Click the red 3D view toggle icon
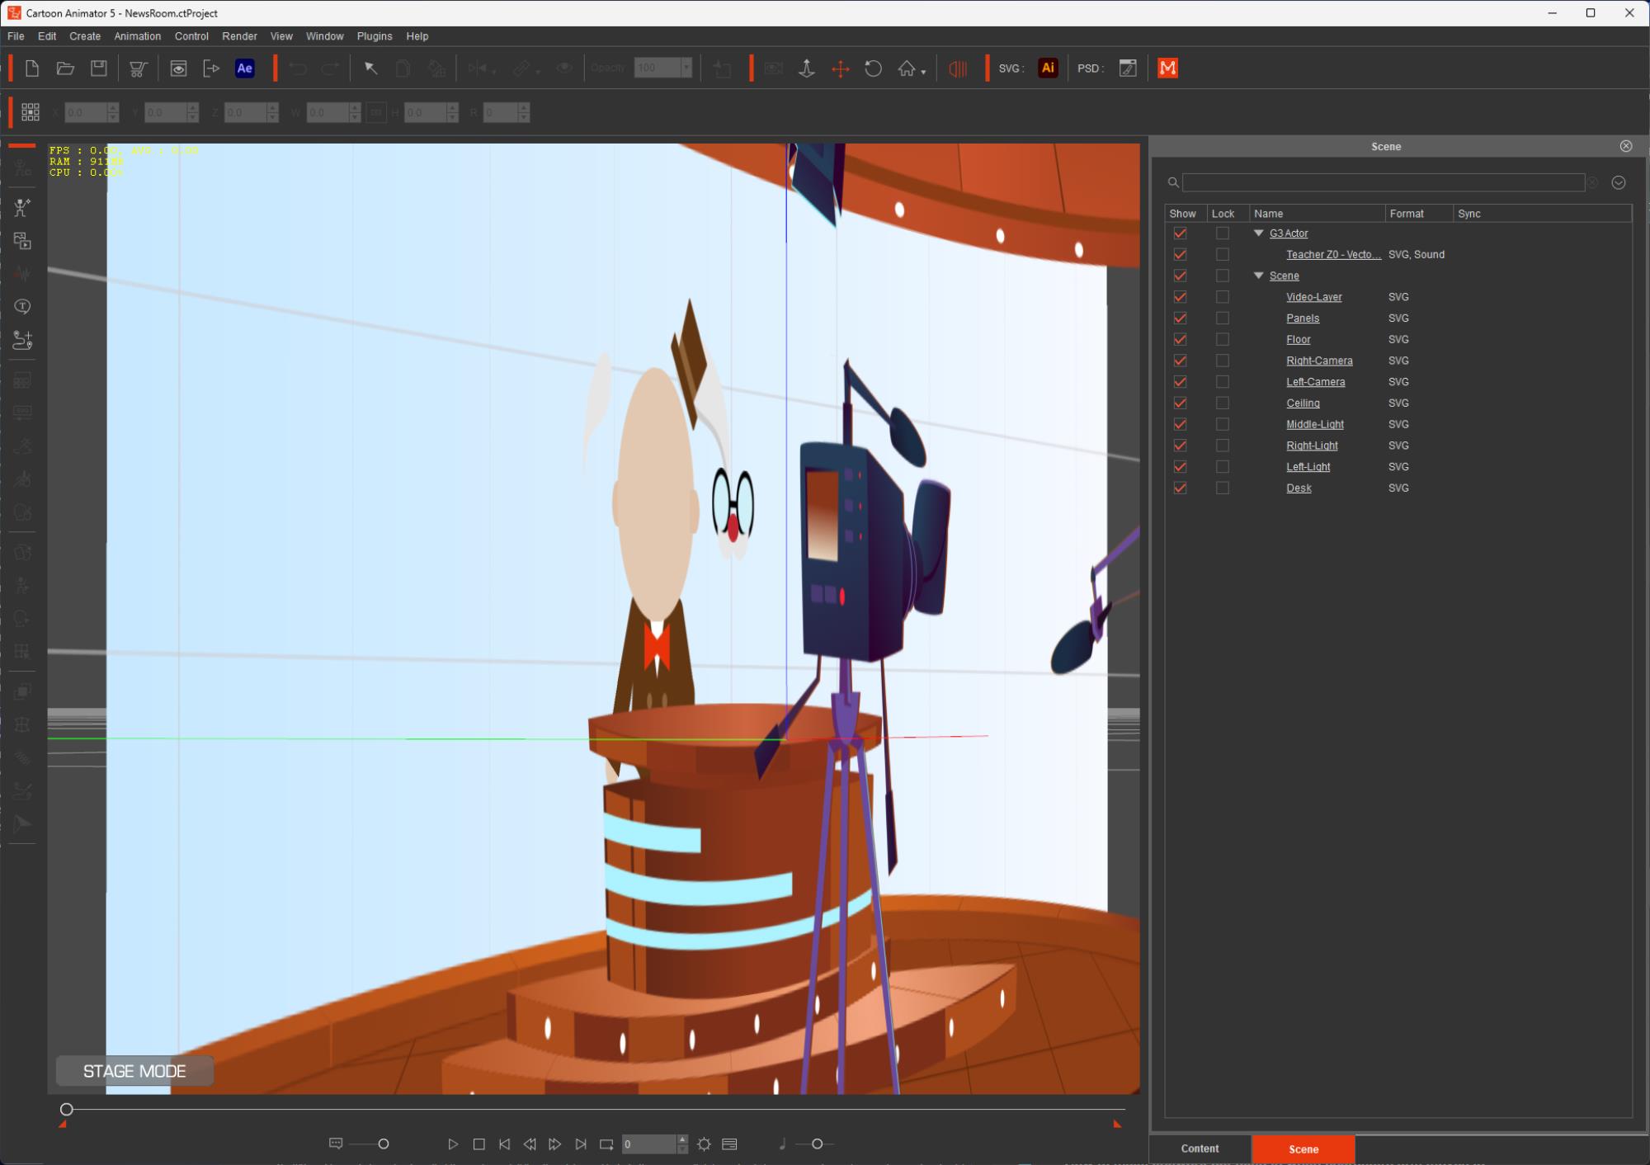 pos(958,68)
